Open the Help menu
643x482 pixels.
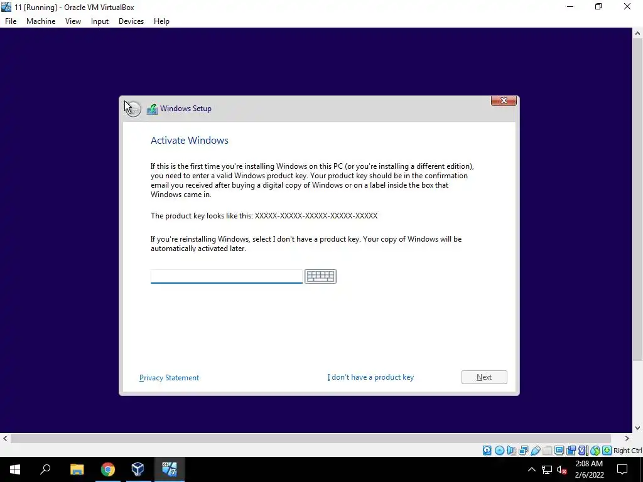click(x=161, y=21)
